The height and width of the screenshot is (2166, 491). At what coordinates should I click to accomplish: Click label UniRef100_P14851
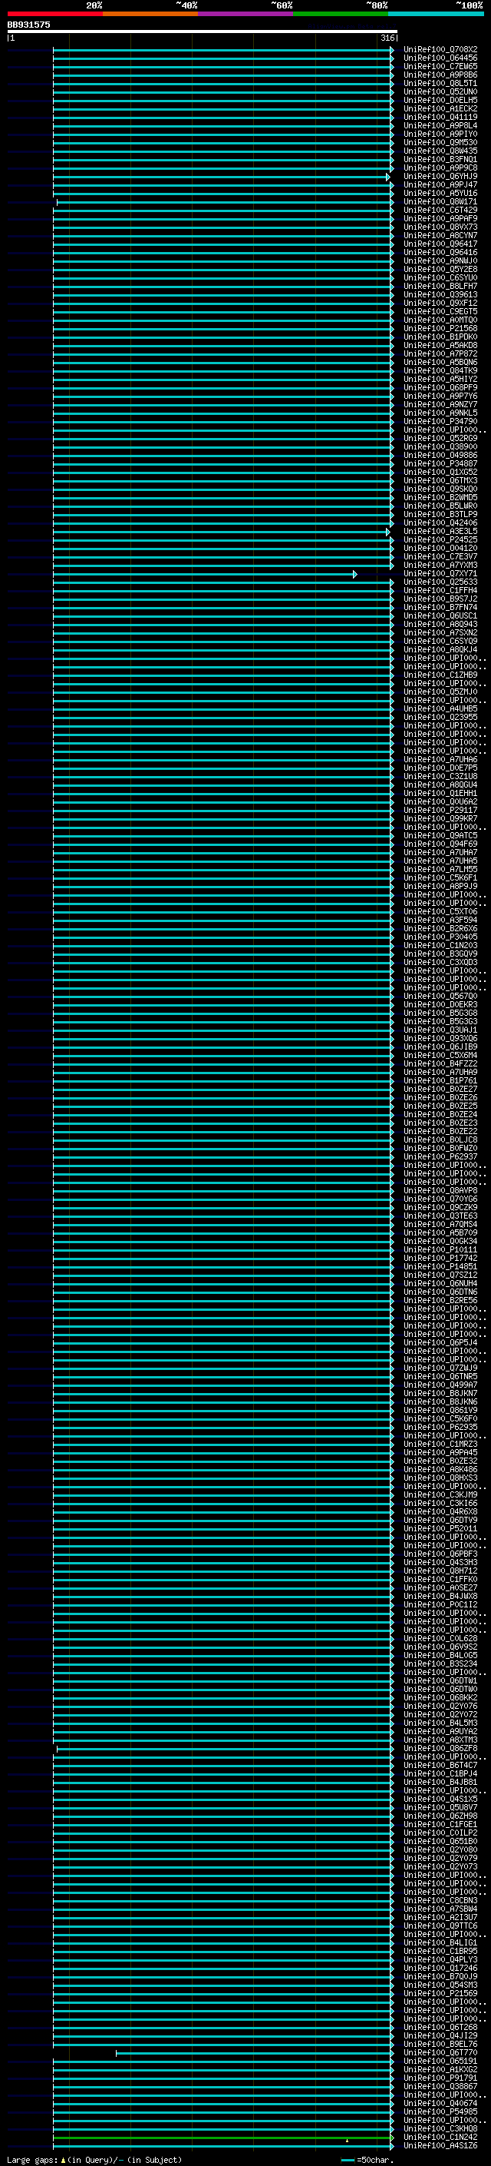[440, 1266]
